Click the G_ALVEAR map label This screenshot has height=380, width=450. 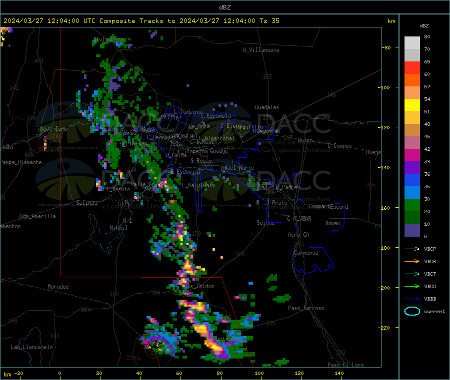tap(299, 219)
